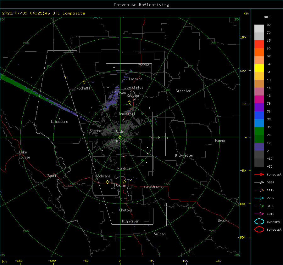Click the white plus marker west of Hanna
This screenshot has height=265, width=283.
[x=178, y=127]
